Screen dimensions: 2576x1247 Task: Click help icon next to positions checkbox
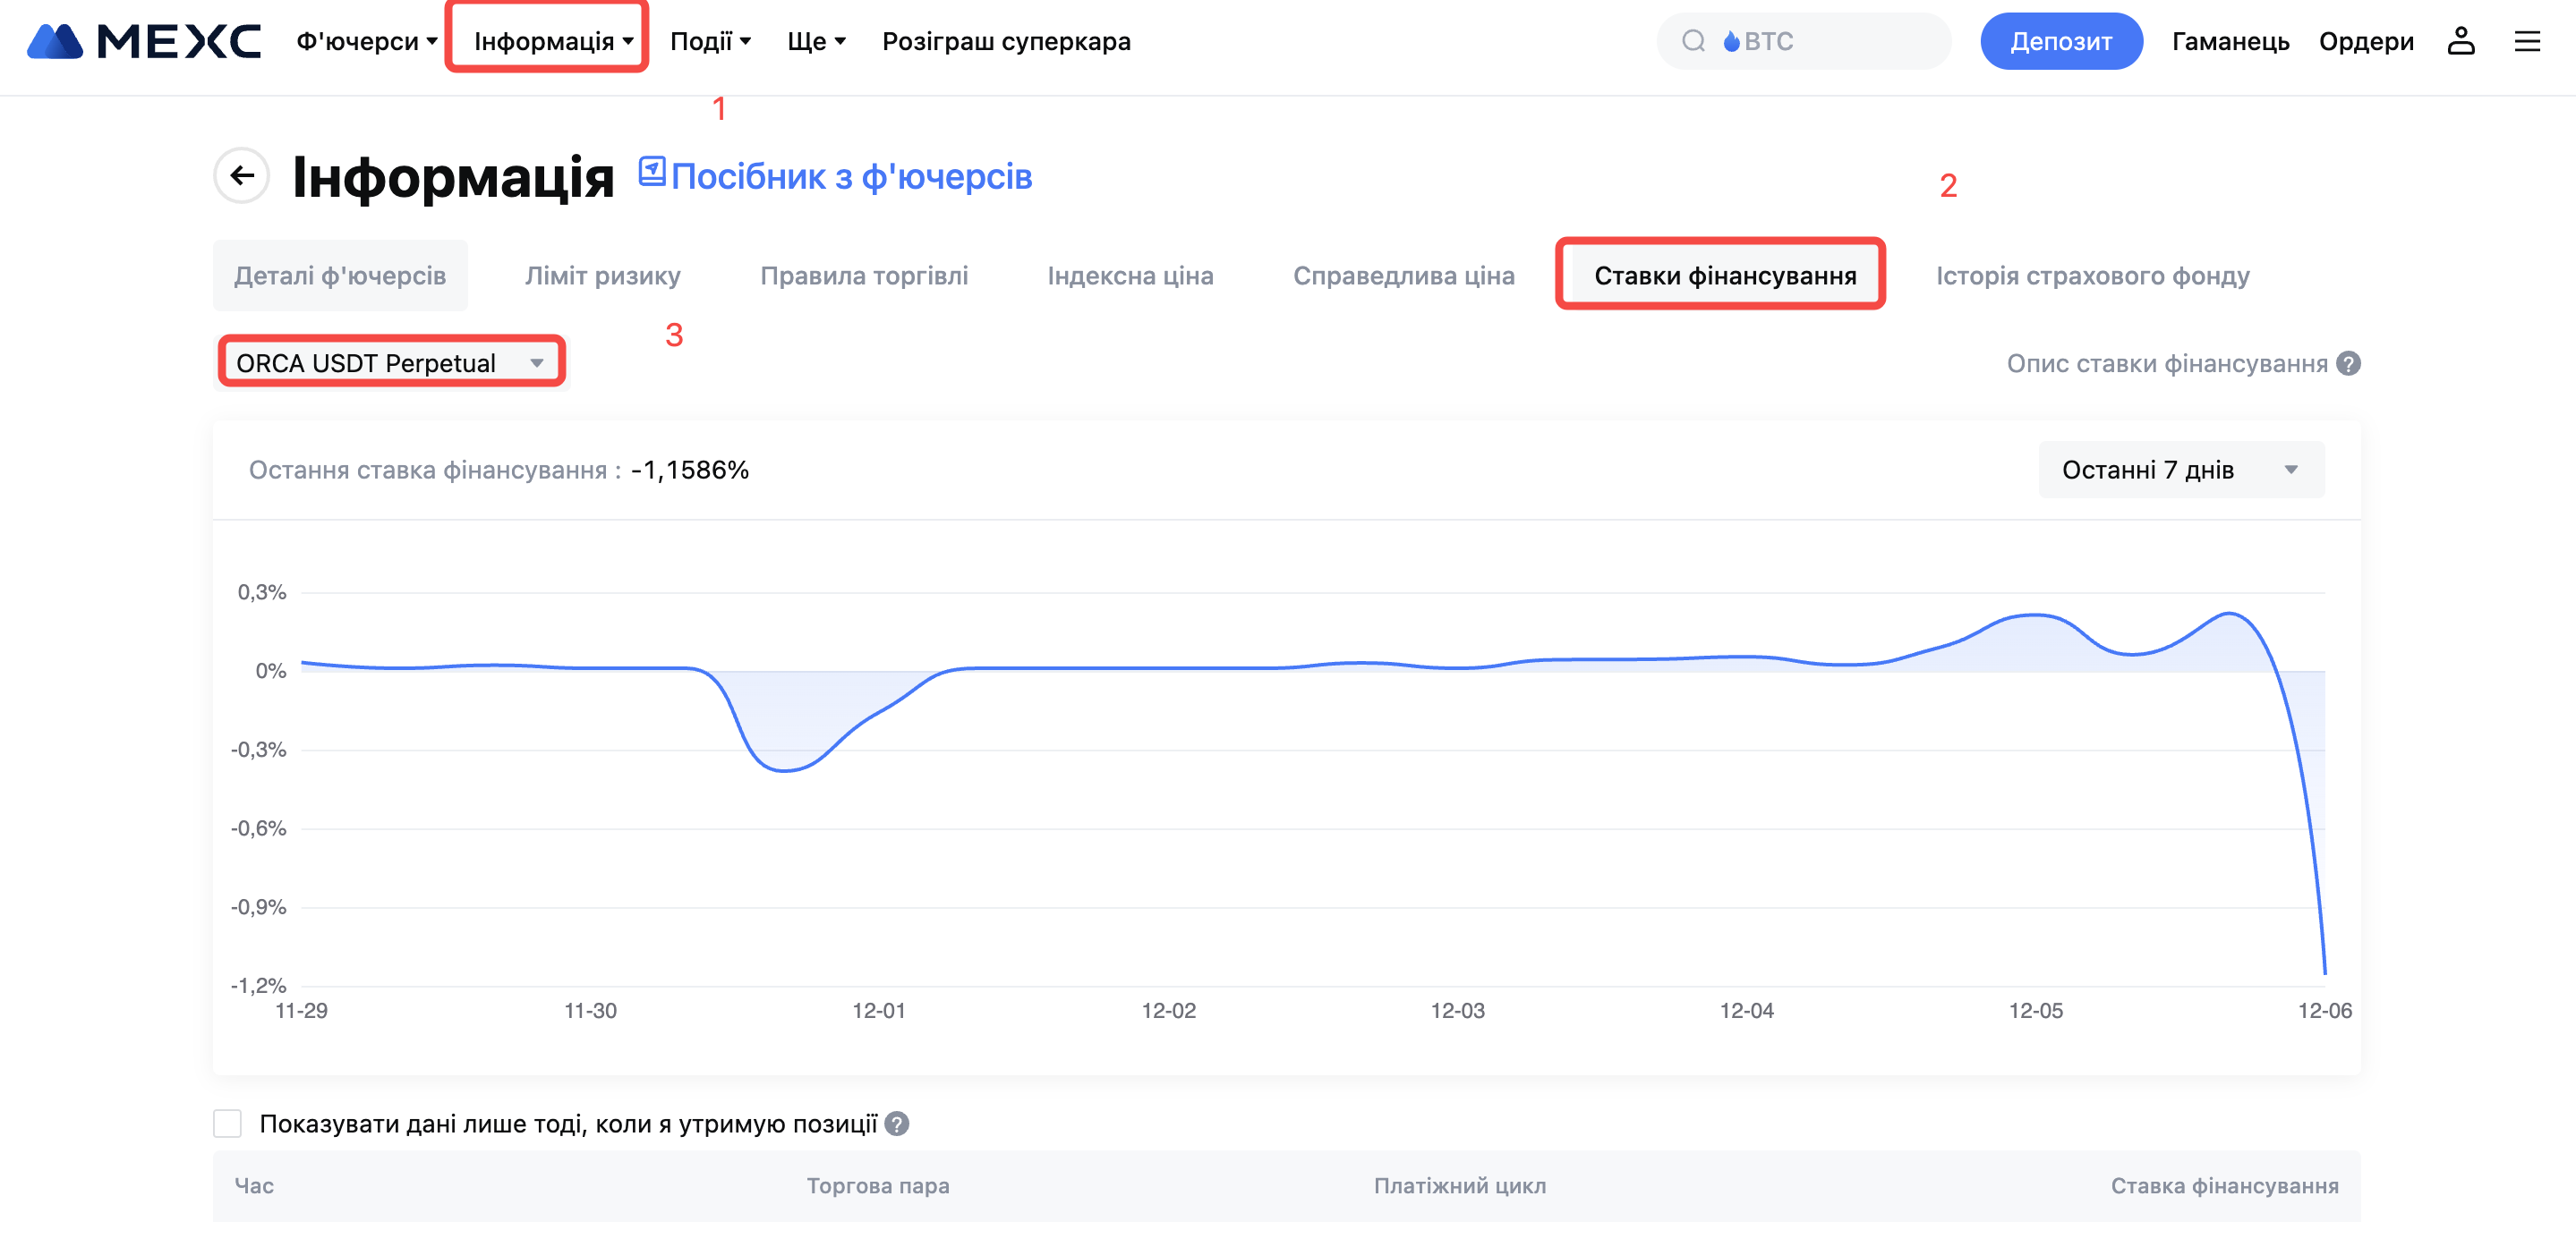point(897,1124)
